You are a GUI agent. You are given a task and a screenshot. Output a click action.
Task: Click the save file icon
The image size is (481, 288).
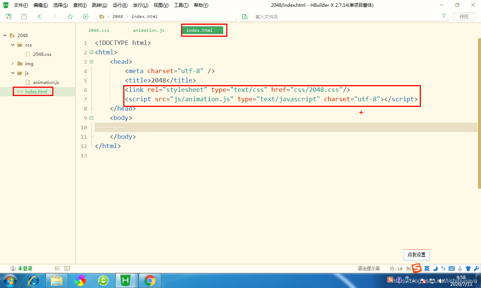(x=24, y=16)
